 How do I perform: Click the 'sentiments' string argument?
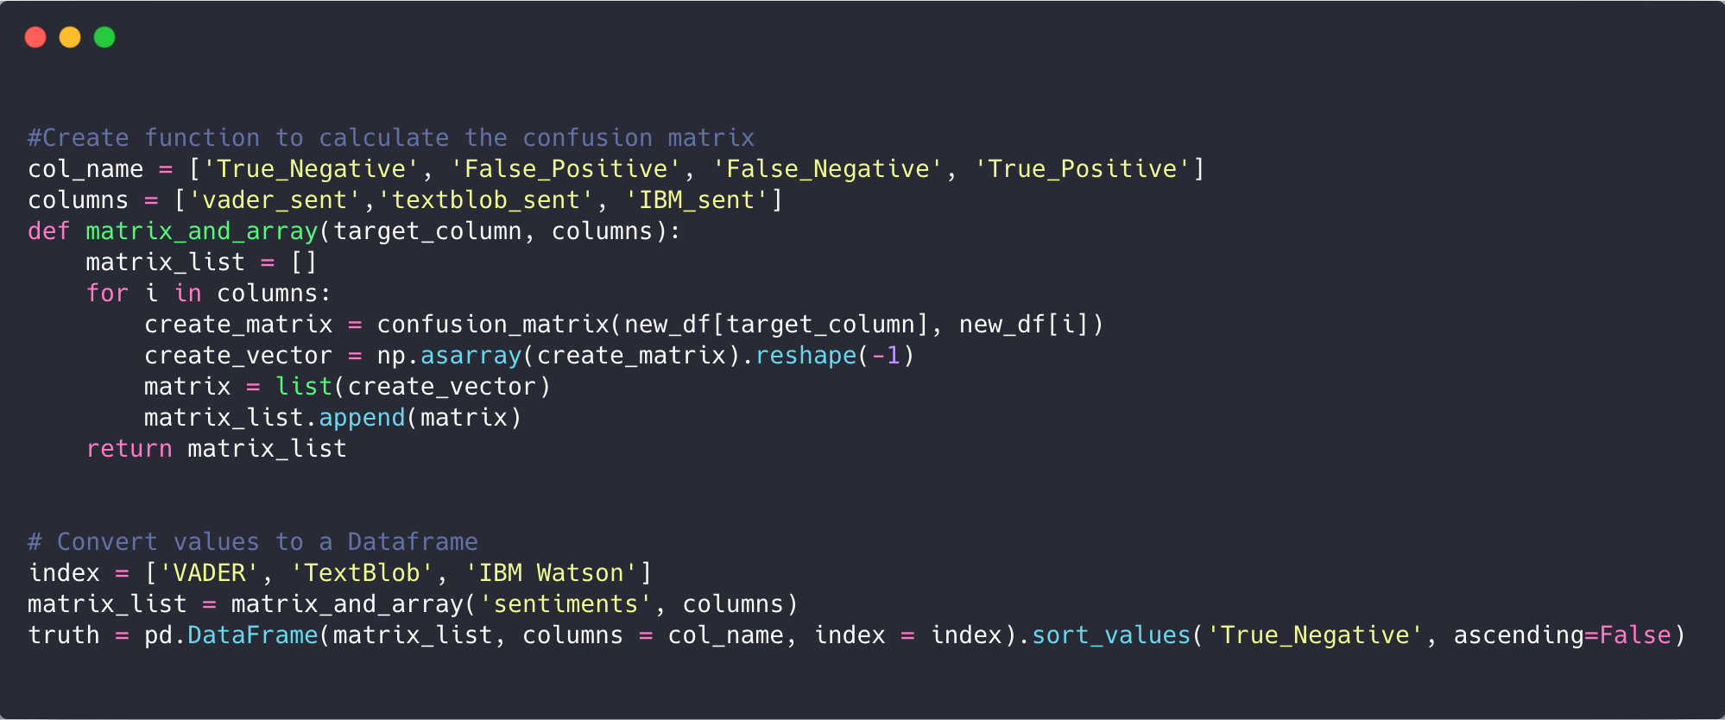566,604
